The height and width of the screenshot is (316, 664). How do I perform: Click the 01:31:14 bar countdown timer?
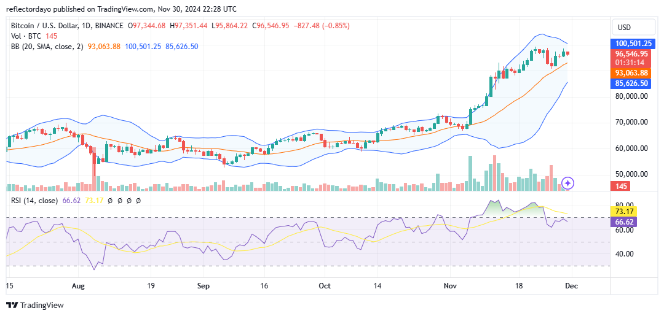click(x=628, y=62)
